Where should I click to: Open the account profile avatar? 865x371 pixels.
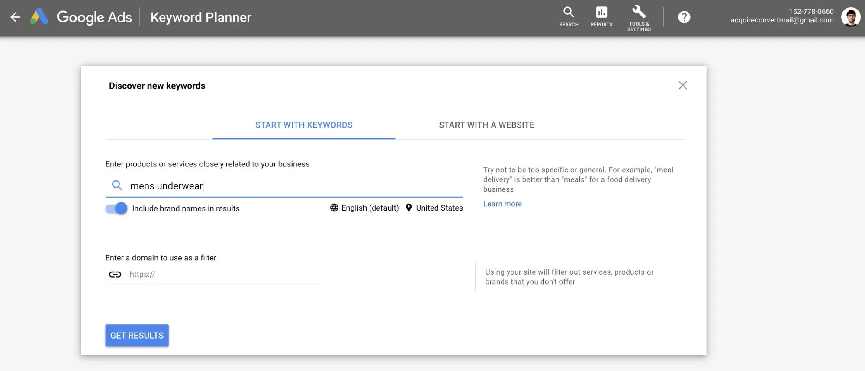point(850,17)
